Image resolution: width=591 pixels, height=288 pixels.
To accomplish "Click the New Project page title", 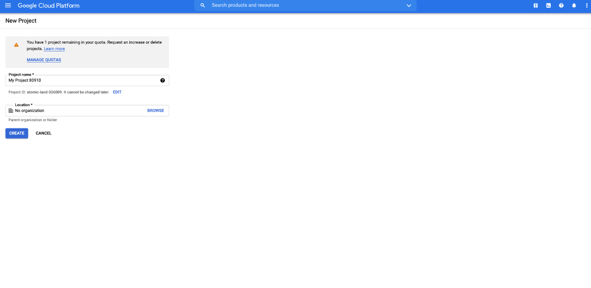I will 21,21.
